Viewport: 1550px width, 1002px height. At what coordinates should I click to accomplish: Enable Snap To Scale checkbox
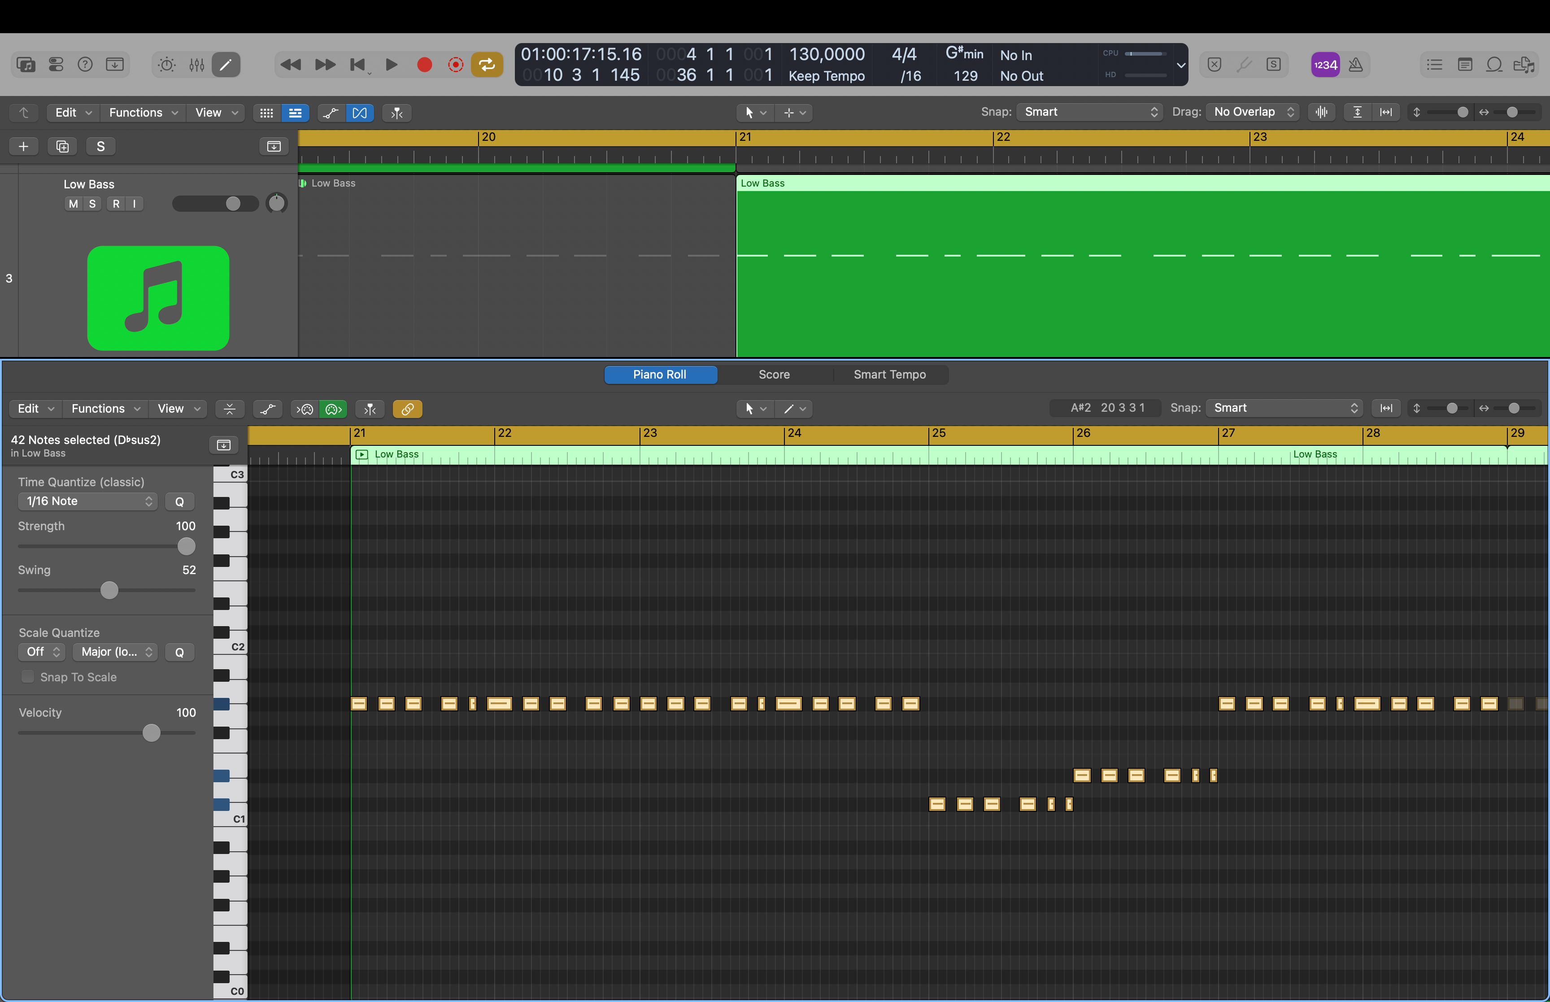click(x=28, y=677)
